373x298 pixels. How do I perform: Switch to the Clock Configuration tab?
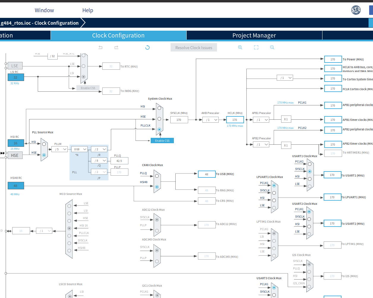(x=118, y=35)
